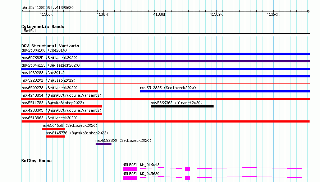Select variant label dgv2580n100 (Coe2014)
The width and height of the screenshot is (320, 182).
(x=44, y=50)
